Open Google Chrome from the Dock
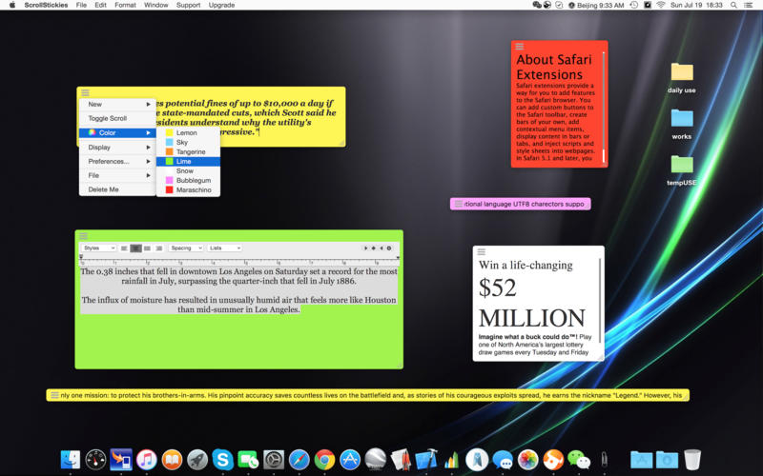 click(324, 460)
